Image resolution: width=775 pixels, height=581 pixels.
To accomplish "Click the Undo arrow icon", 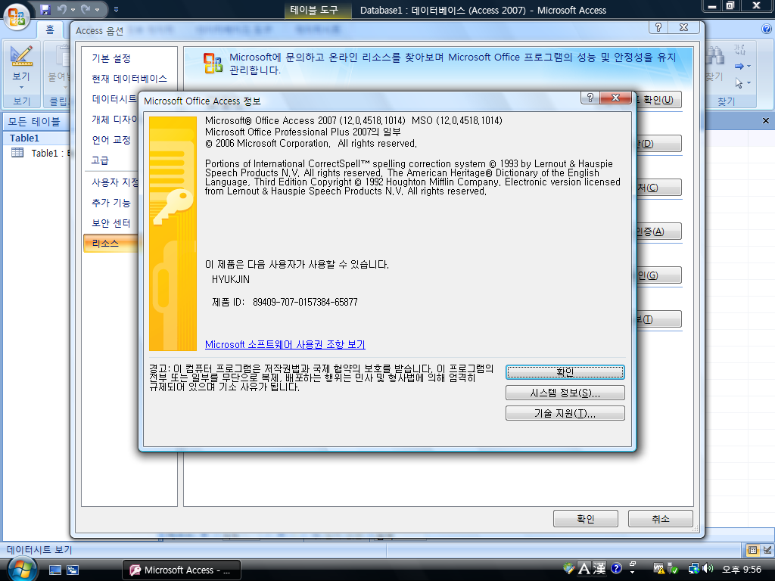I will (62, 9).
